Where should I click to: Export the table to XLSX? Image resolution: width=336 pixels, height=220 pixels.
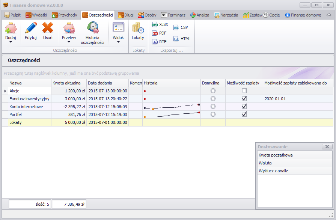(x=160, y=24)
